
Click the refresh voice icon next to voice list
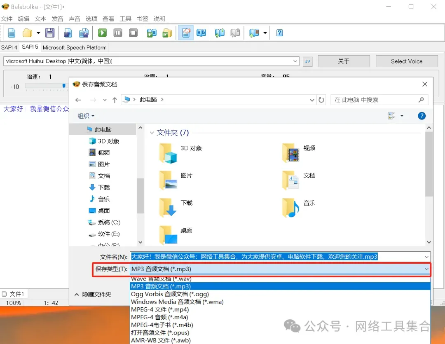click(x=308, y=61)
